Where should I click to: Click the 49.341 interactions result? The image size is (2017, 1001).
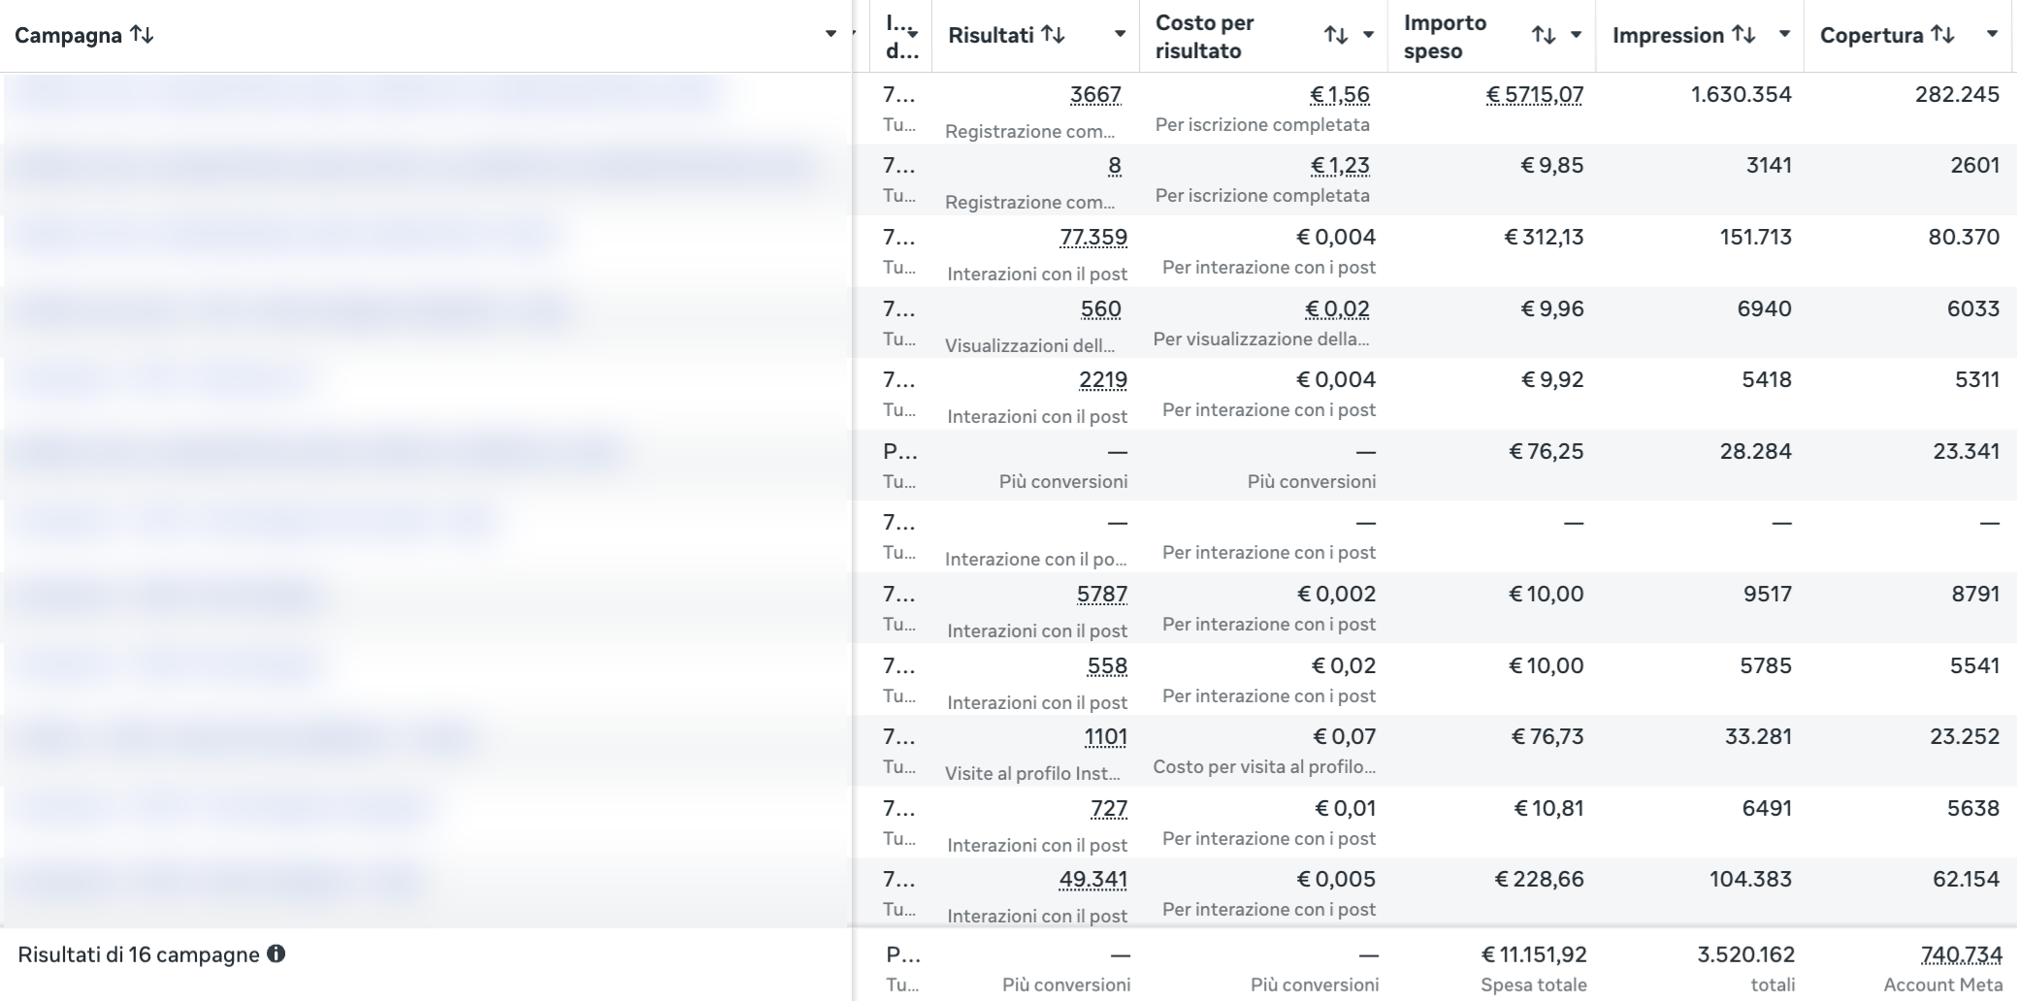click(x=1093, y=880)
